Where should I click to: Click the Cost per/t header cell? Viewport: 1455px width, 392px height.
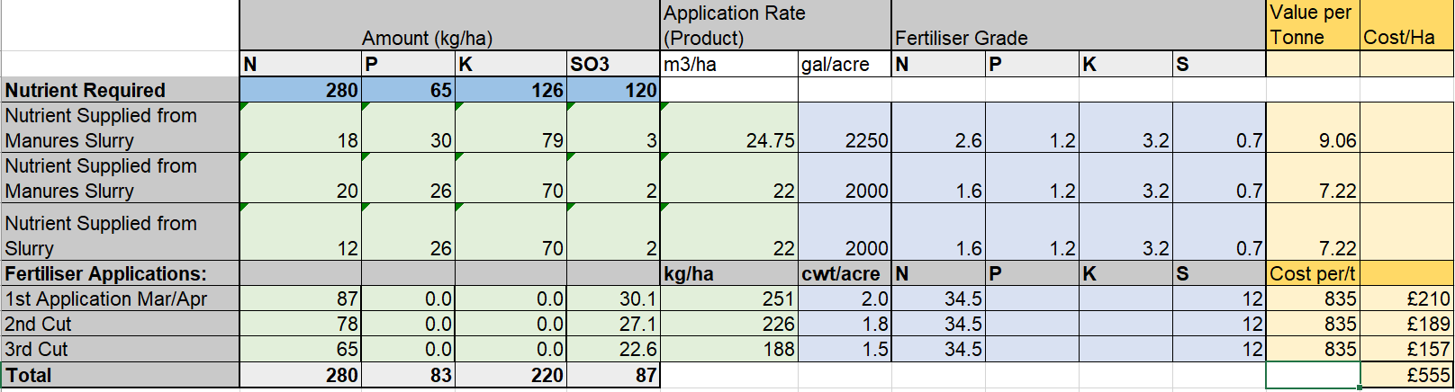click(1312, 273)
